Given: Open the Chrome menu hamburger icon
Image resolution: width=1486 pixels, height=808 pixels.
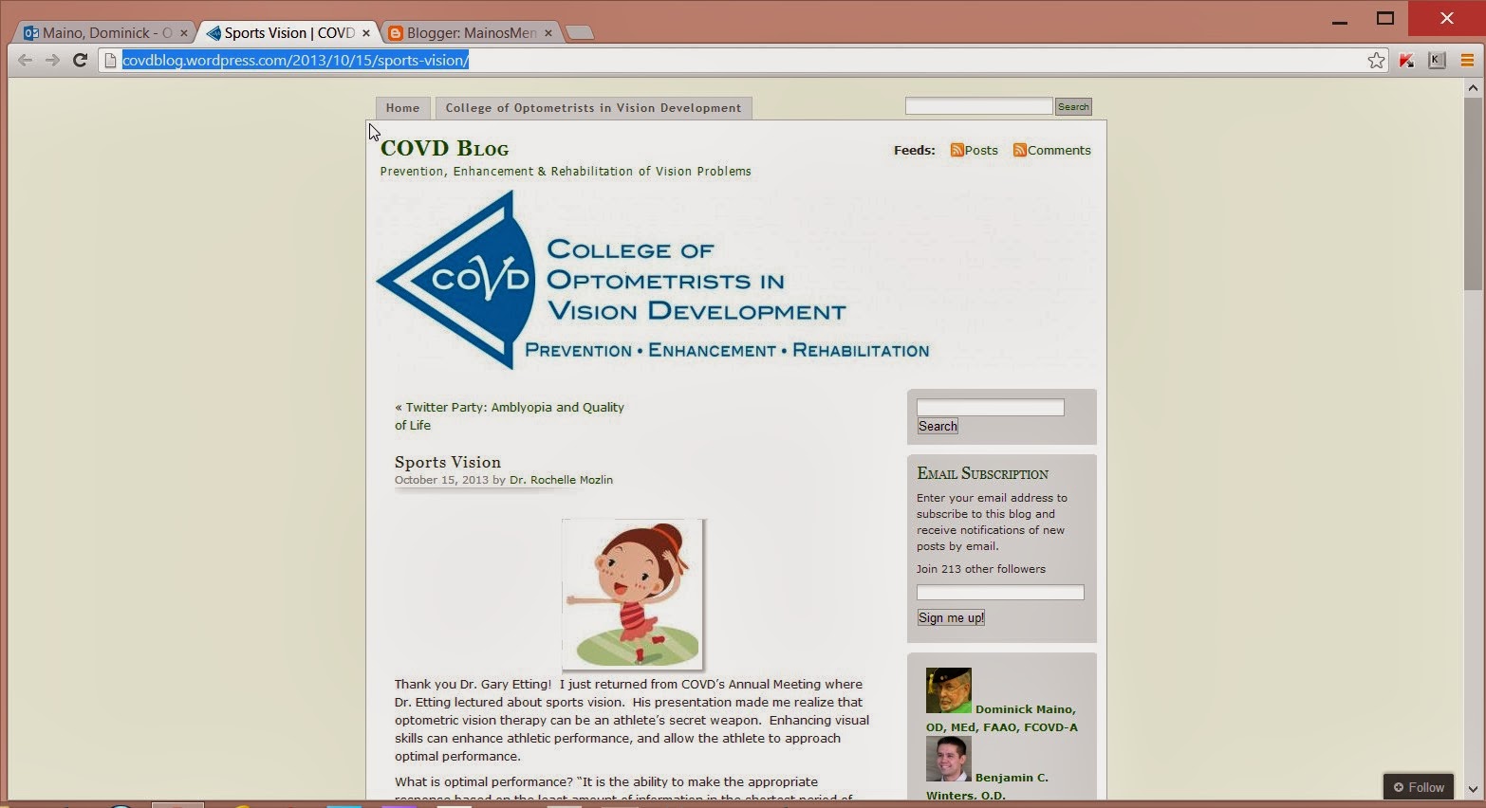Looking at the screenshot, I should pyautogui.click(x=1467, y=61).
